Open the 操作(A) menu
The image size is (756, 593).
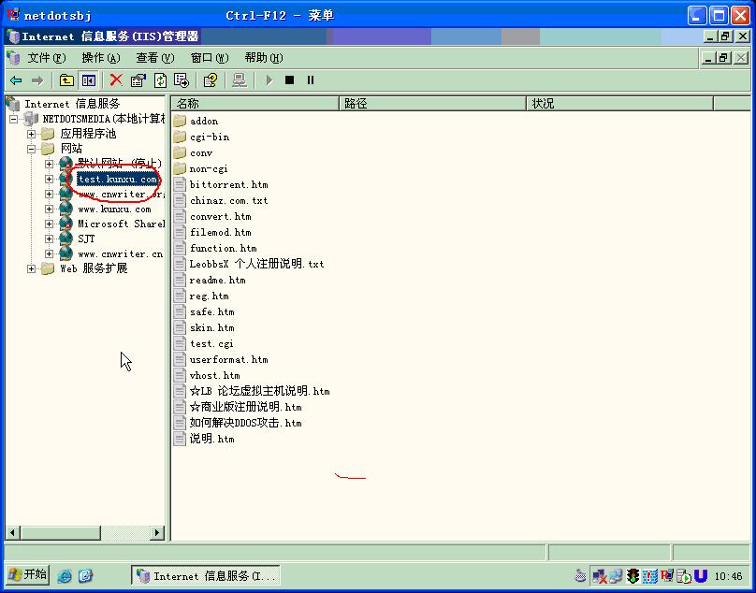(x=100, y=58)
